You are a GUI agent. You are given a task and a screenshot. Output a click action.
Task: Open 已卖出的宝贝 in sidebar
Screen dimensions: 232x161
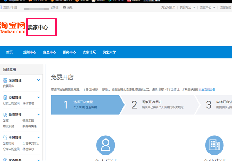(x=11, y=103)
